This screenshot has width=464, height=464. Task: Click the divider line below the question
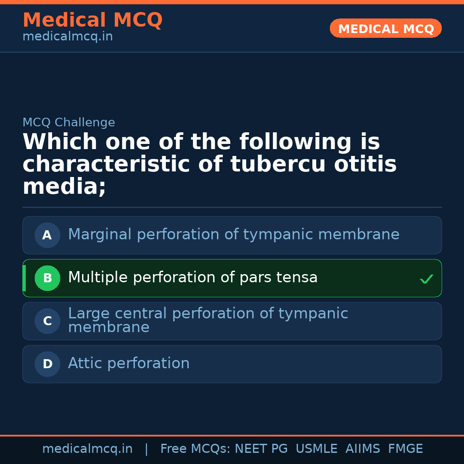pos(232,207)
